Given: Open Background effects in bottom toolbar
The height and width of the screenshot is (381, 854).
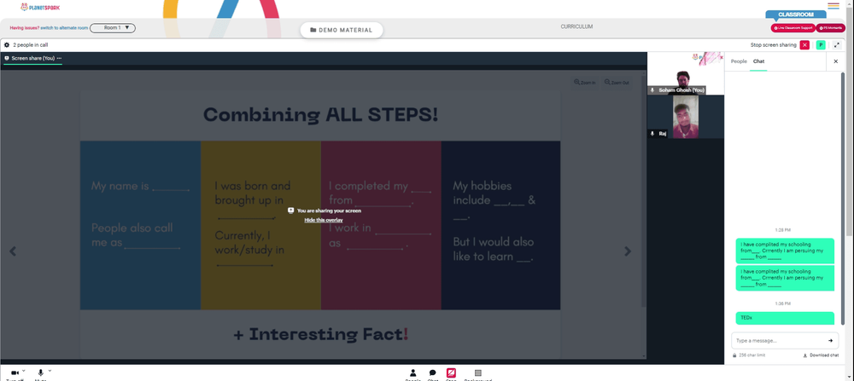Looking at the screenshot, I should click(x=477, y=375).
